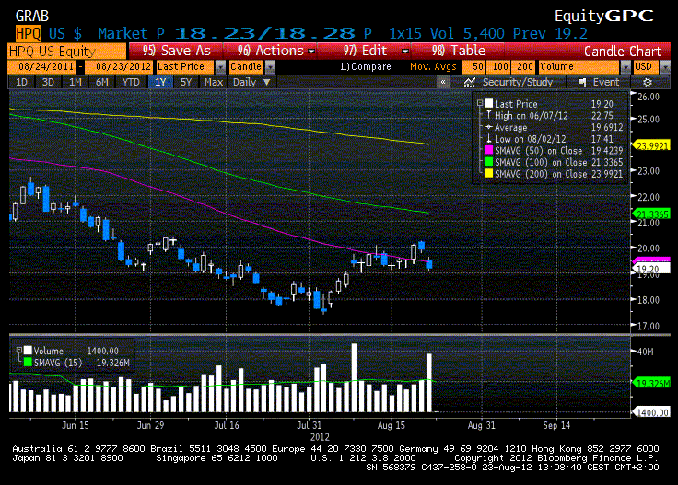
Task: Click the Compare link
Action: point(366,67)
